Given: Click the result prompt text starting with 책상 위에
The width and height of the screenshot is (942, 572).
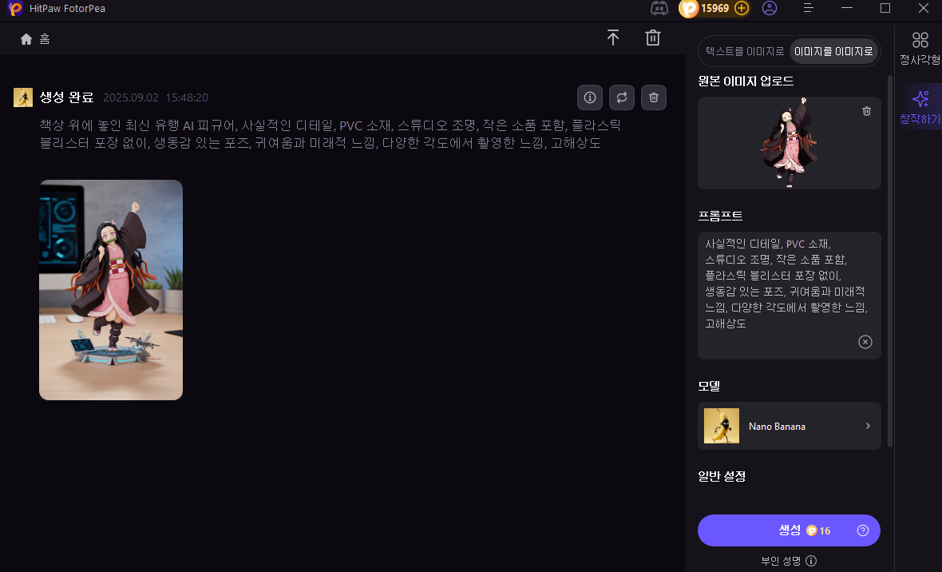Looking at the screenshot, I should click(x=330, y=134).
